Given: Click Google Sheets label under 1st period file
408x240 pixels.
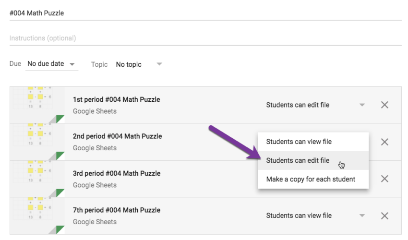Looking at the screenshot, I should (95, 111).
